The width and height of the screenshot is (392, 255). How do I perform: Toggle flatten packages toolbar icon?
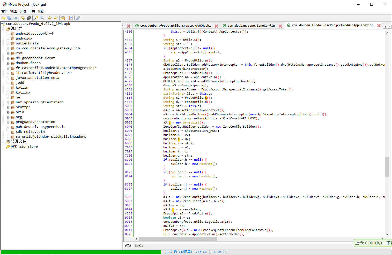pos(29,18)
